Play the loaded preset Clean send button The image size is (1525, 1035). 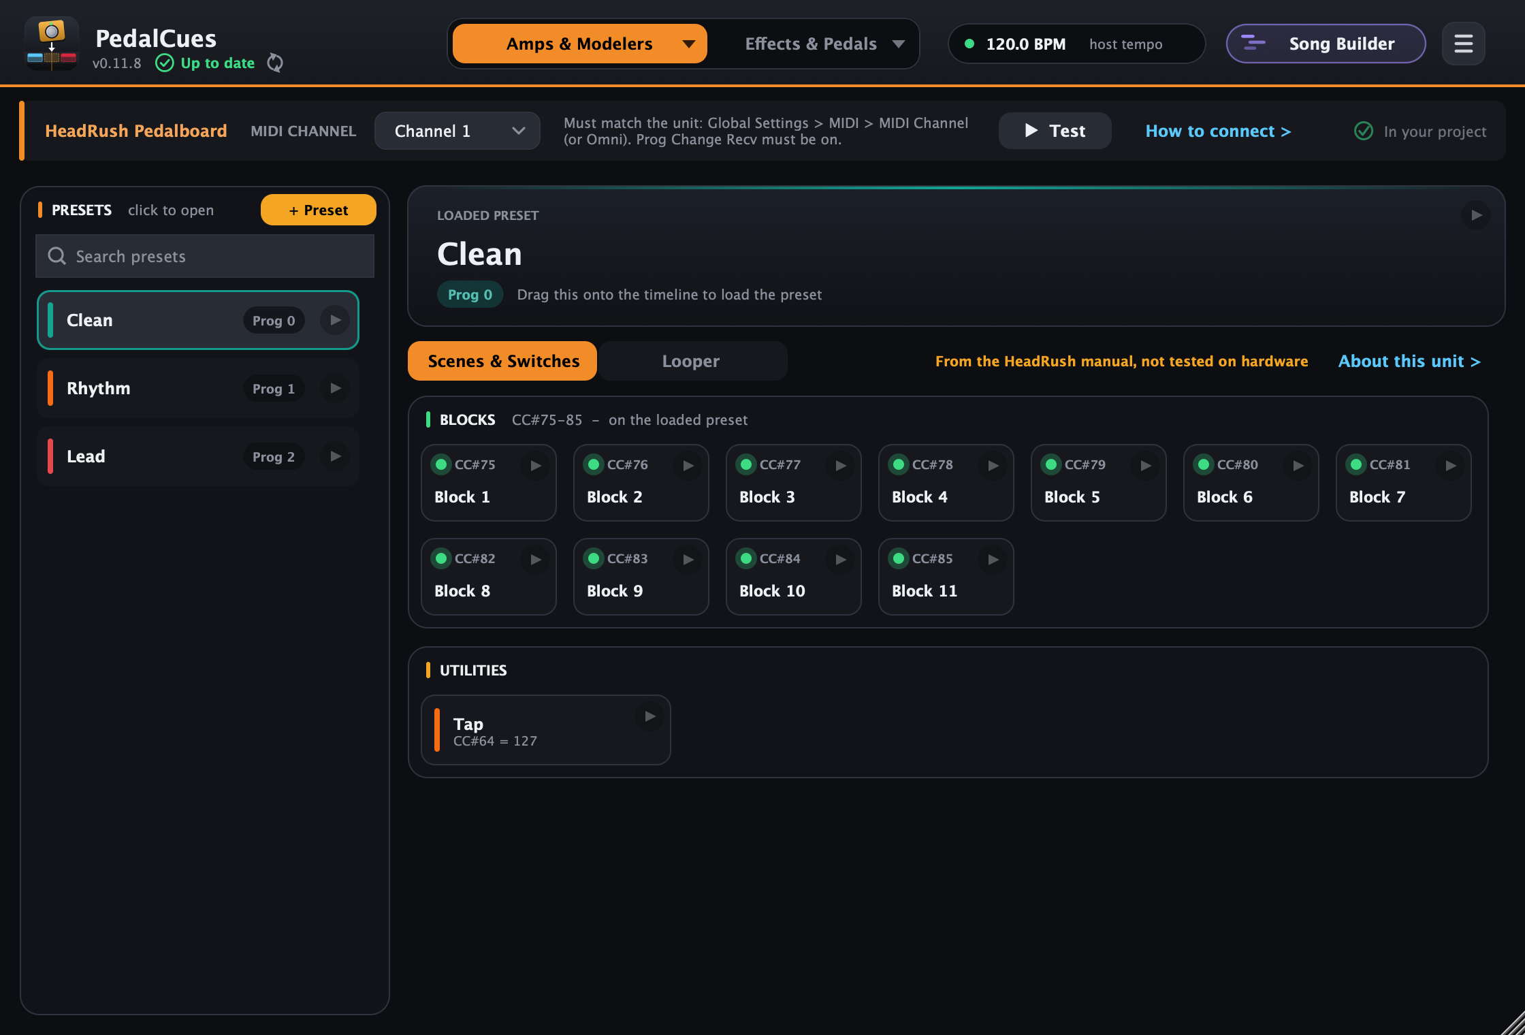1475,215
